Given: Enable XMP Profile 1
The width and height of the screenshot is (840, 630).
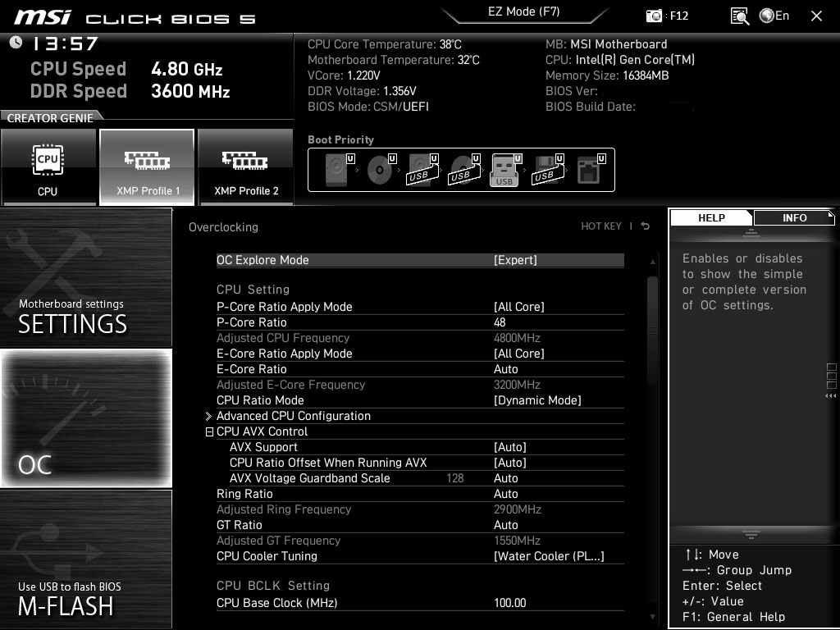Looking at the screenshot, I should click(x=147, y=167).
